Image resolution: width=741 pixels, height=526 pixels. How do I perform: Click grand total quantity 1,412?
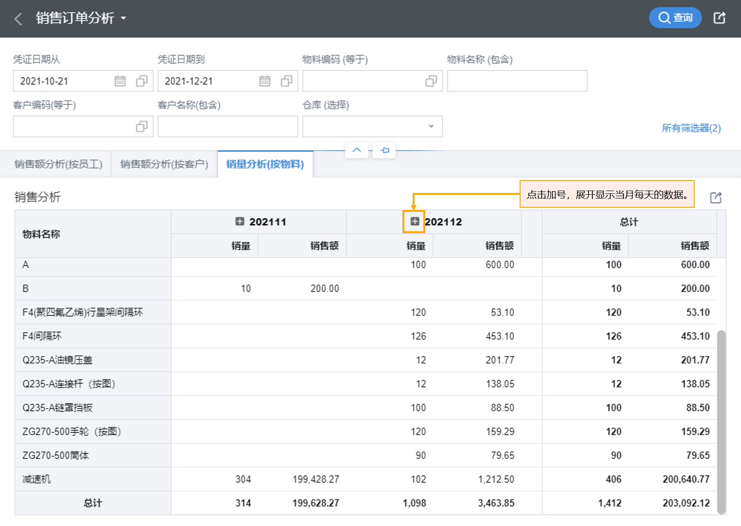point(610,503)
